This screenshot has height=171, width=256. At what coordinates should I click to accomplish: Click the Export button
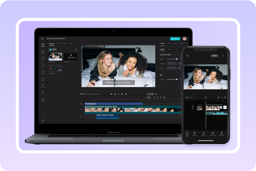pos(175,39)
